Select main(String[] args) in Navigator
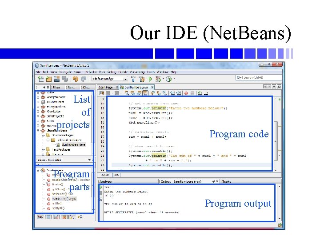320x240 pixels. pos(64,199)
